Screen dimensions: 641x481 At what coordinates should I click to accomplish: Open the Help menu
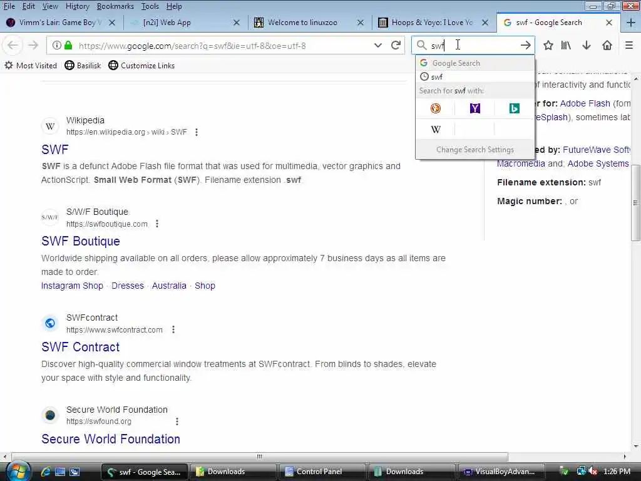click(174, 6)
